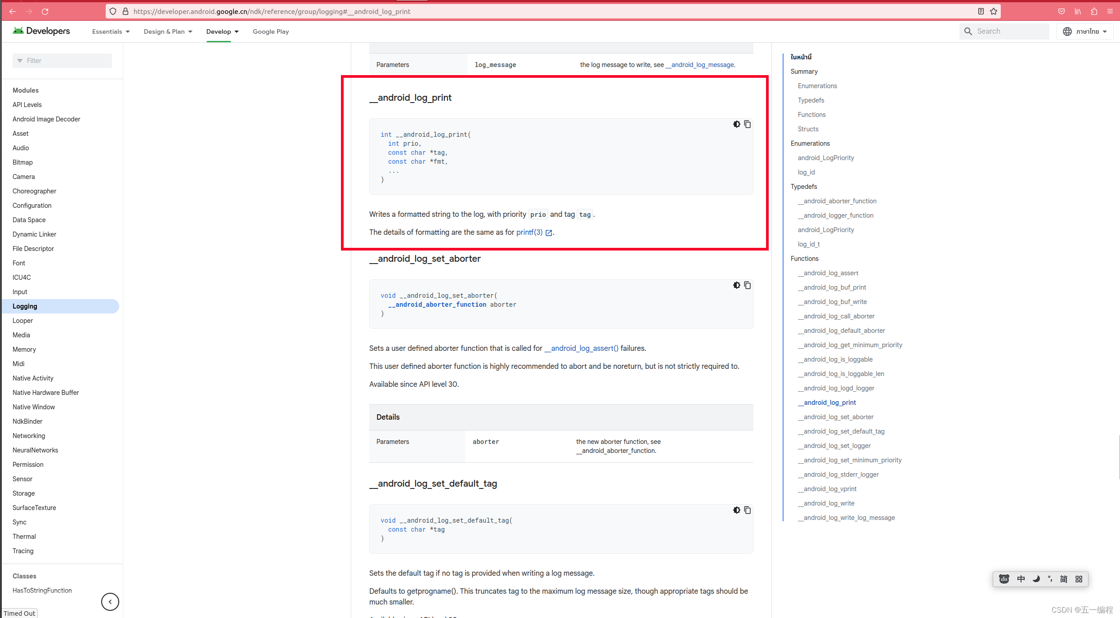Scroll to Functions section in right sidebar

[804, 258]
